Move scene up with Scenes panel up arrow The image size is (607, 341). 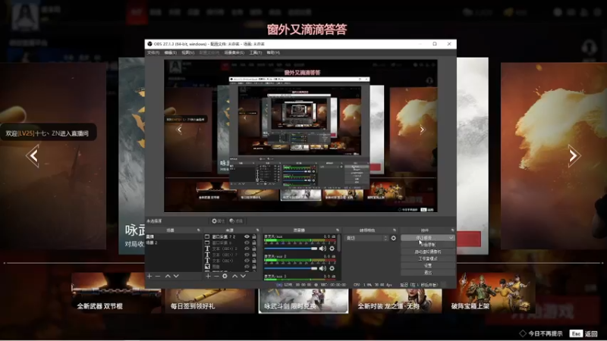click(x=168, y=276)
